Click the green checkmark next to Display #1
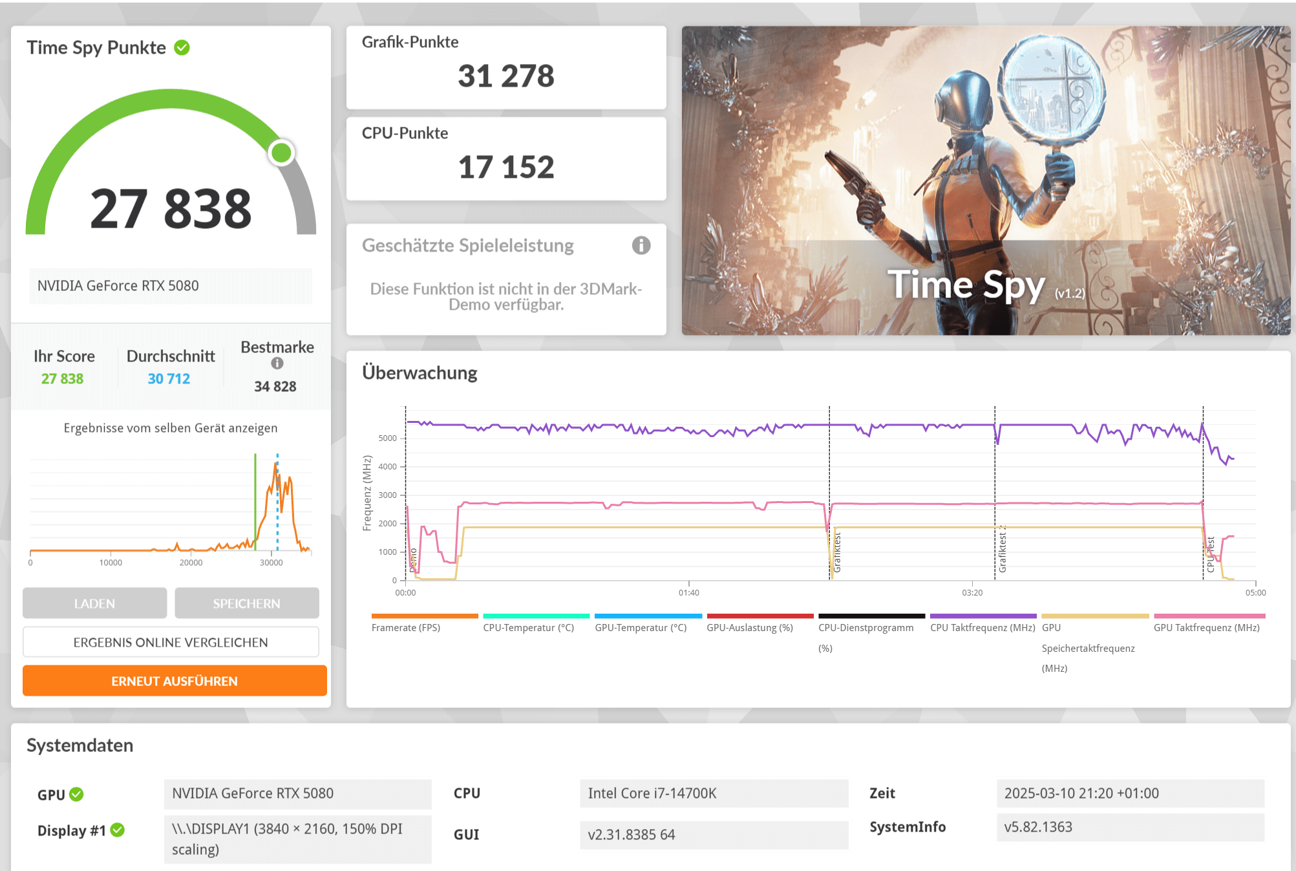The width and height of the screenshot is (1296, 871). point(118,830)
